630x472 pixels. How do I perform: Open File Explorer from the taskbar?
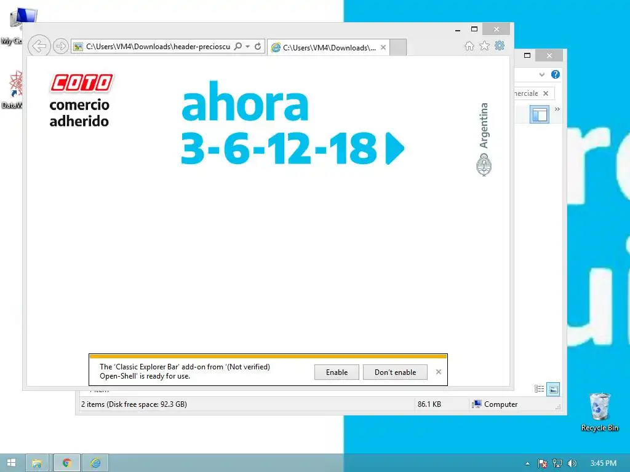[x=37, y=463]
